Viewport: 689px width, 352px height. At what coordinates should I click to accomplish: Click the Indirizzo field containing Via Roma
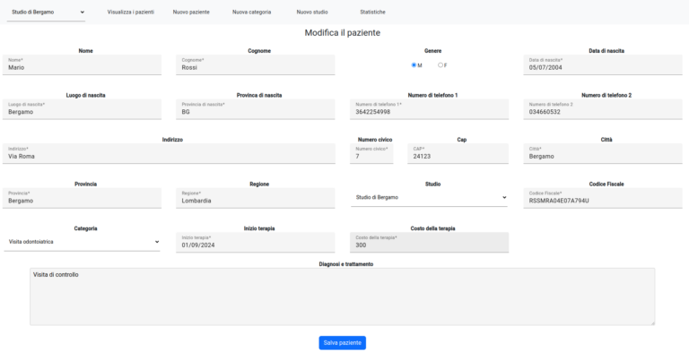click(x=169, y=154)
